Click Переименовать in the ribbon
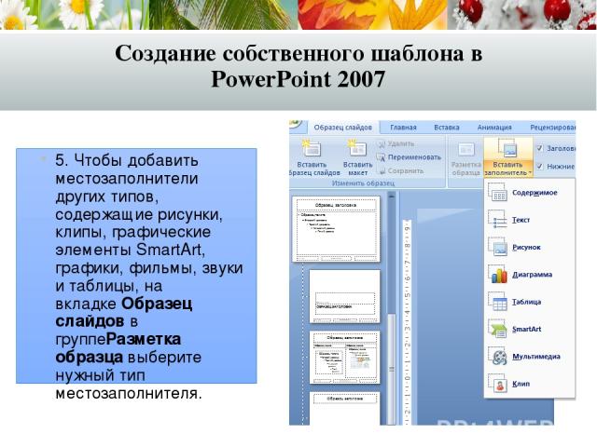 click(x=409, y=157)
